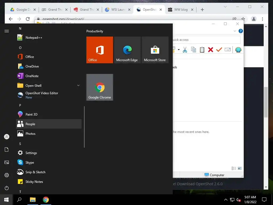The width and height of the screenshot is (273, 205).
Task: Open taskbar Search
Action: [19, 200]
